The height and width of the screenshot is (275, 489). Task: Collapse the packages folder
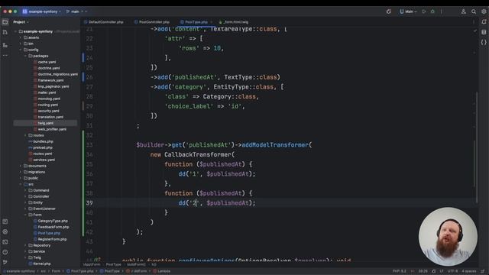tap(25, 56)
